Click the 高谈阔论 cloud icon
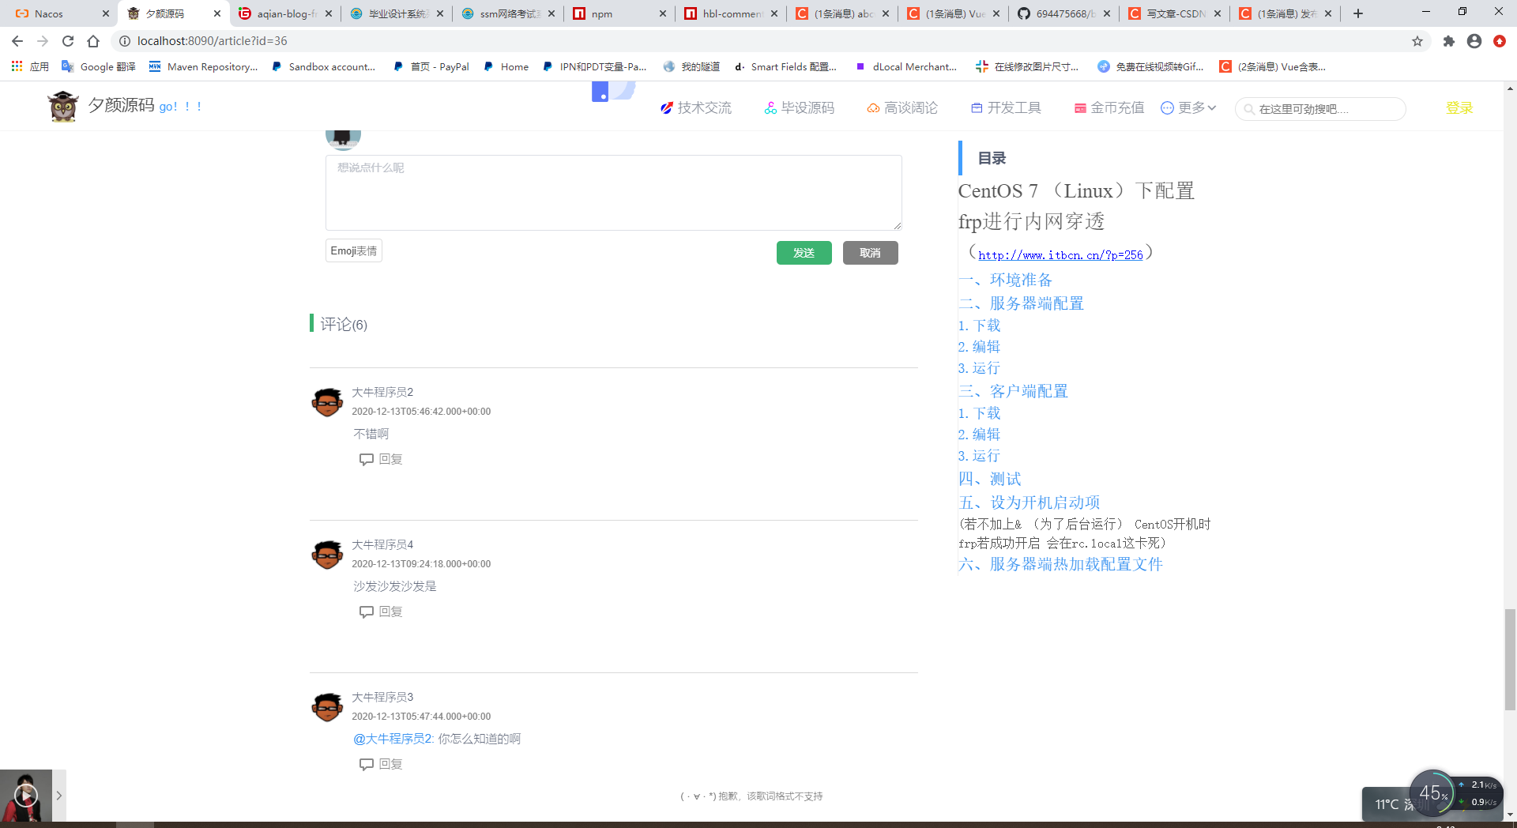Image resolution: width=1517 pixels, height=828 pixels. coord(873,107)
